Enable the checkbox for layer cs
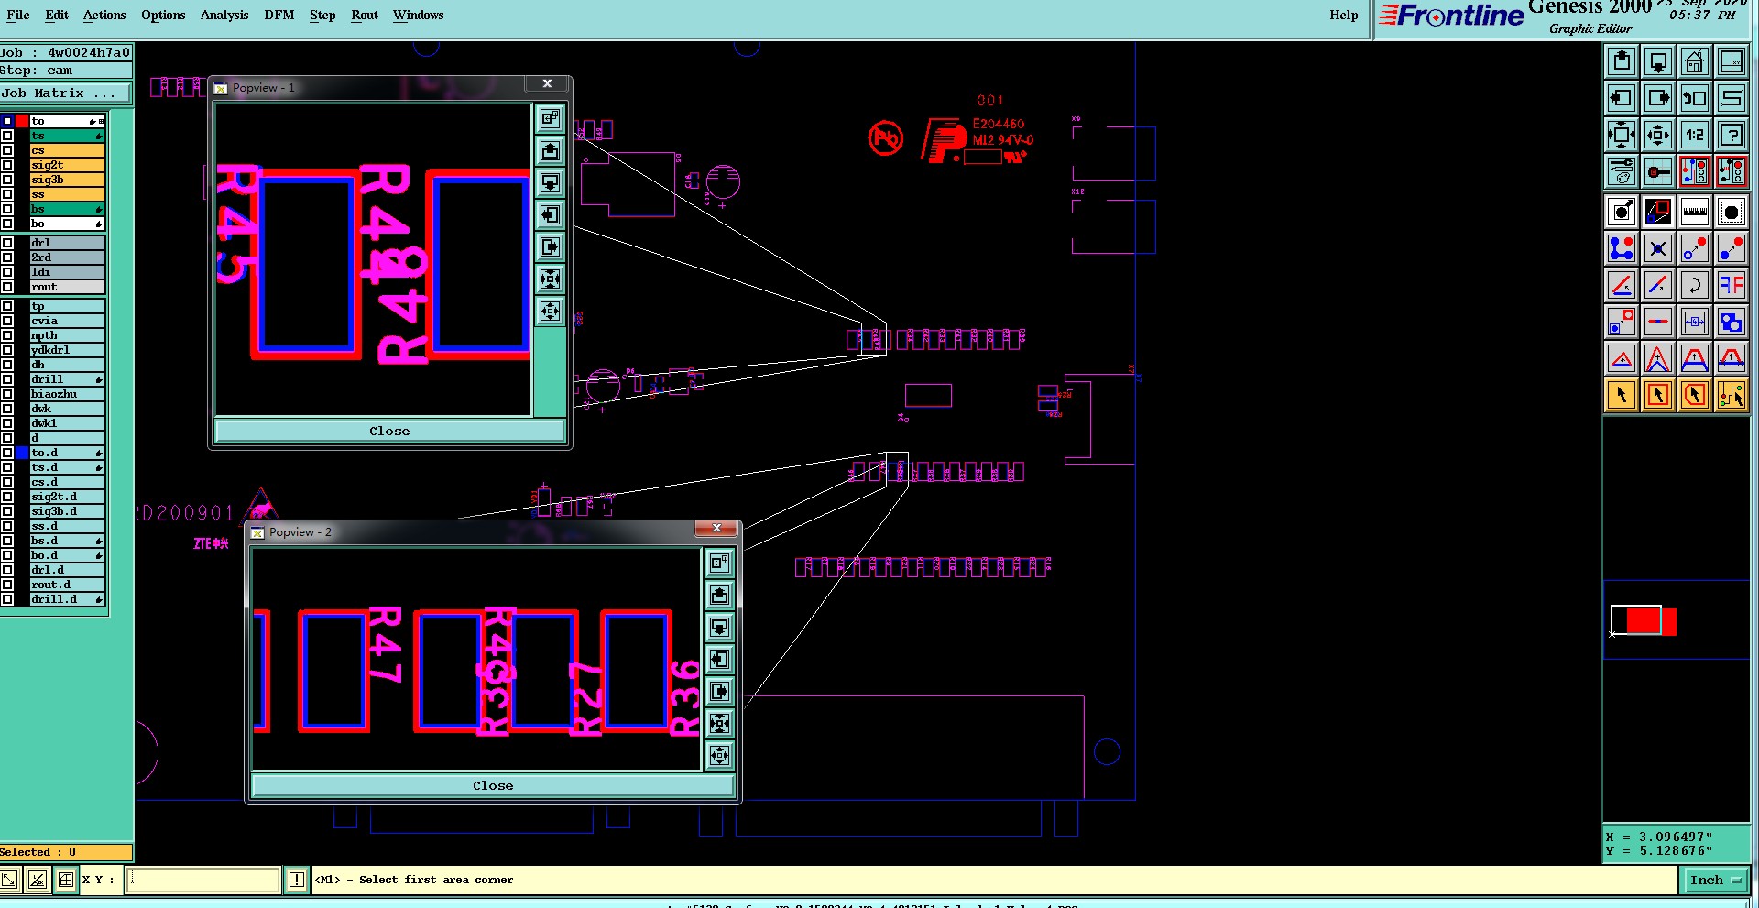 7,150
